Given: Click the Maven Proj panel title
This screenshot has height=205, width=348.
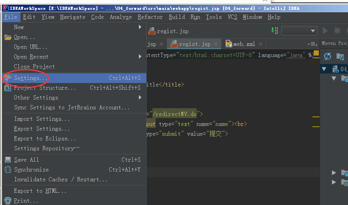Looking at the screenshot, I should [334, 43].
